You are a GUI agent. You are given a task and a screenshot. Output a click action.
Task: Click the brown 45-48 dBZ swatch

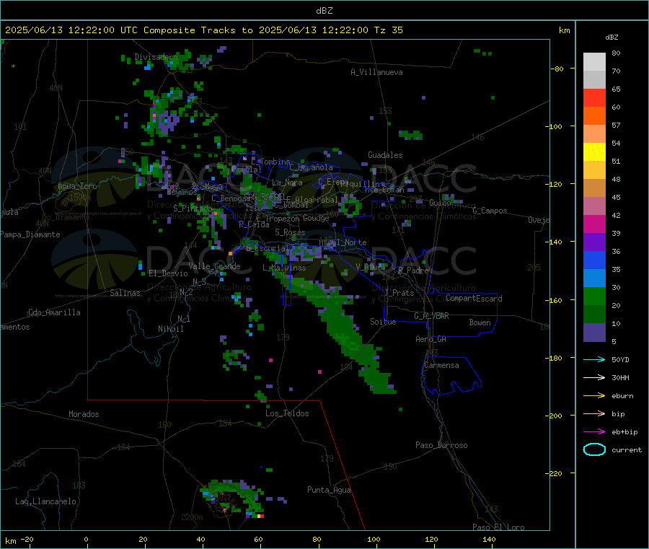click(x=594, y=188)
